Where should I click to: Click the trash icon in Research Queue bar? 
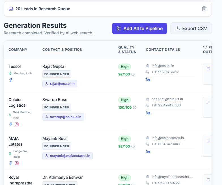pos(204,9)
